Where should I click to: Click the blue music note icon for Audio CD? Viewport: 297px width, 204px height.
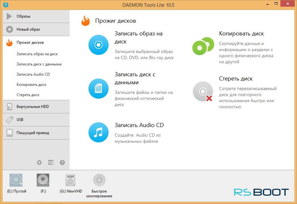(98, 132)
